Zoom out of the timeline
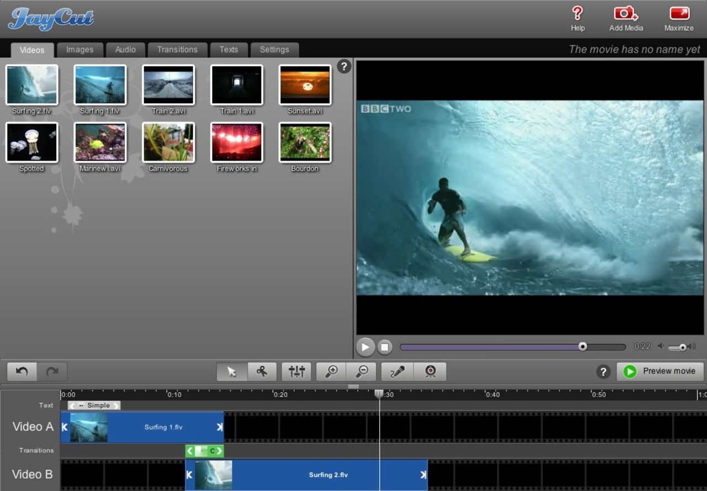 pyautogui.click(x=362, y=372)
